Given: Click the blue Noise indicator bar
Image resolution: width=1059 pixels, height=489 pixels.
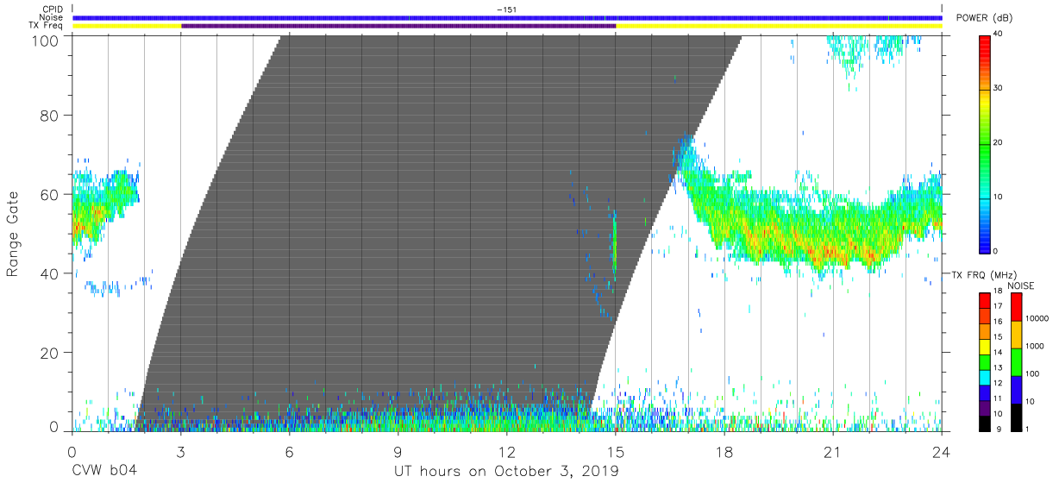Looking at the screenshot, I should coord(507,17).
